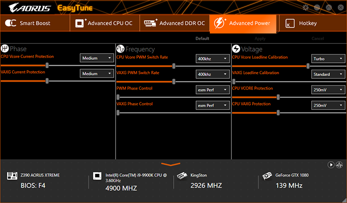Click CPU Vcore Current Protection slider handle
The height and width of the screenshot is (203, 347).
(x=47, y=65)
